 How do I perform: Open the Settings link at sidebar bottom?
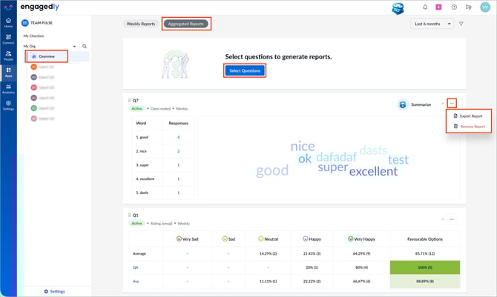[54, 291]
